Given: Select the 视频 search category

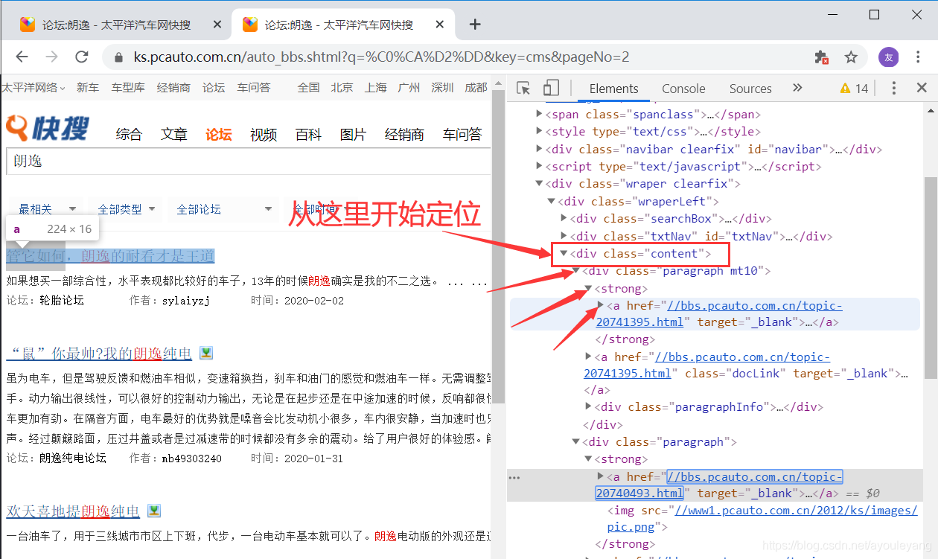Looking at the screenshot, I should tap(264, 134).
